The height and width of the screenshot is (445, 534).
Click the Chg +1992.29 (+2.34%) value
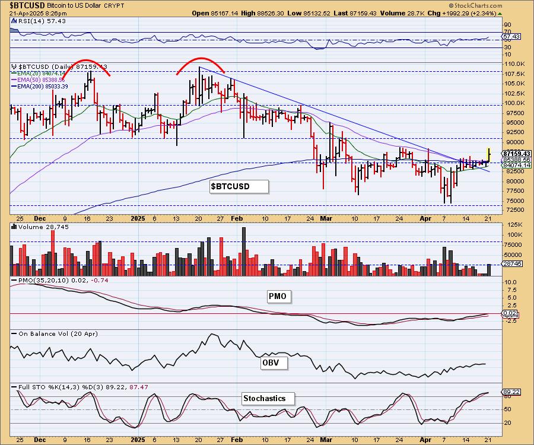[x=462, y=13]
